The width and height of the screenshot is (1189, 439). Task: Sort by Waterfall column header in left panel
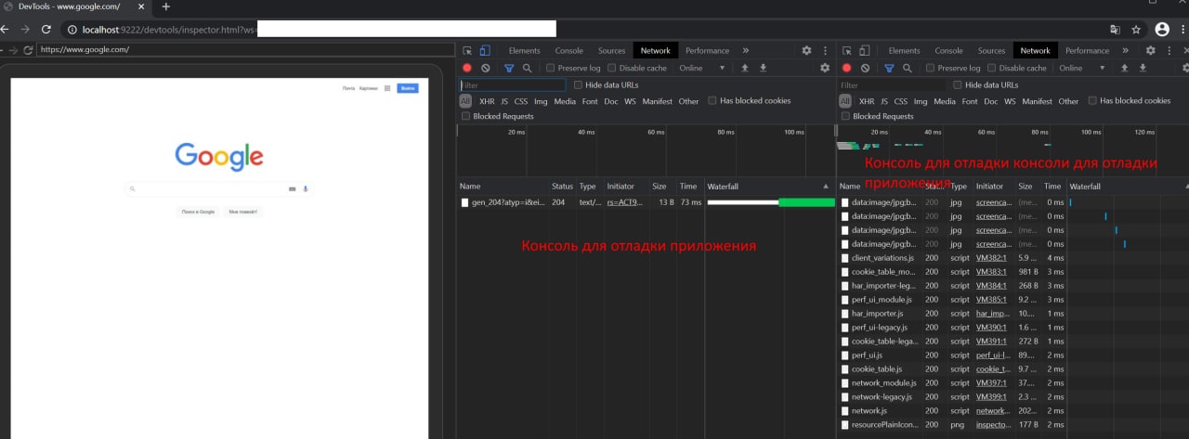click(769, 187)
